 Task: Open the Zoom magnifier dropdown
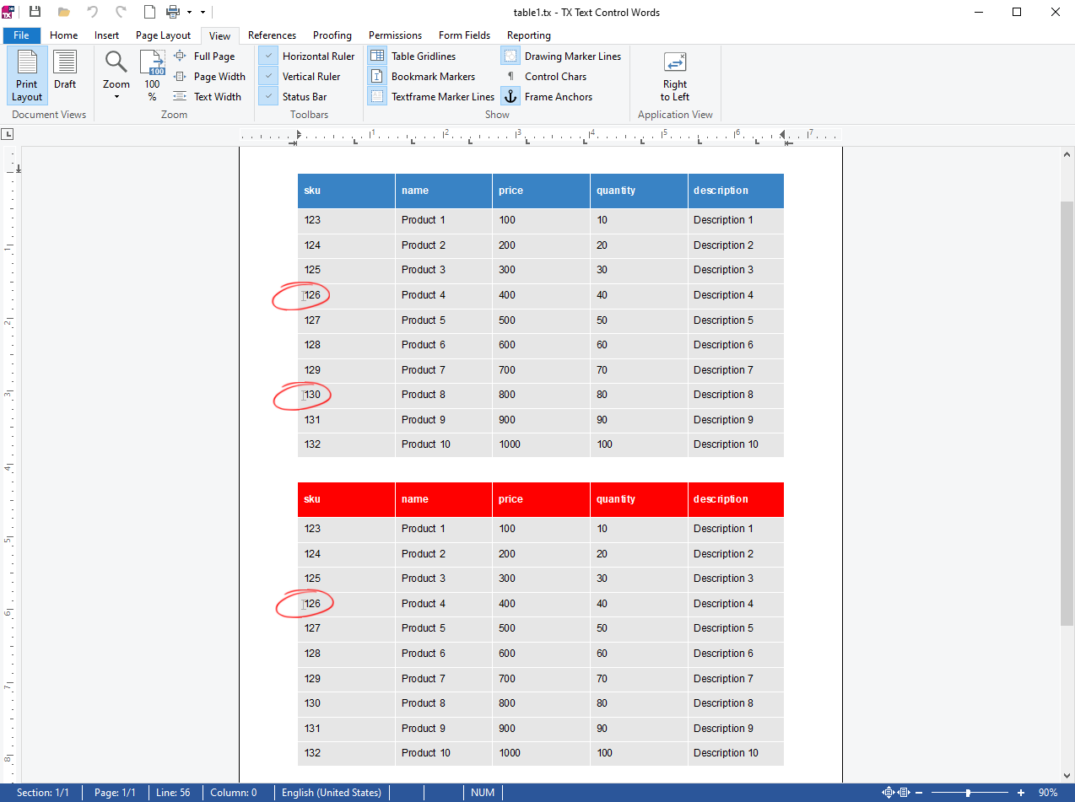116,76
